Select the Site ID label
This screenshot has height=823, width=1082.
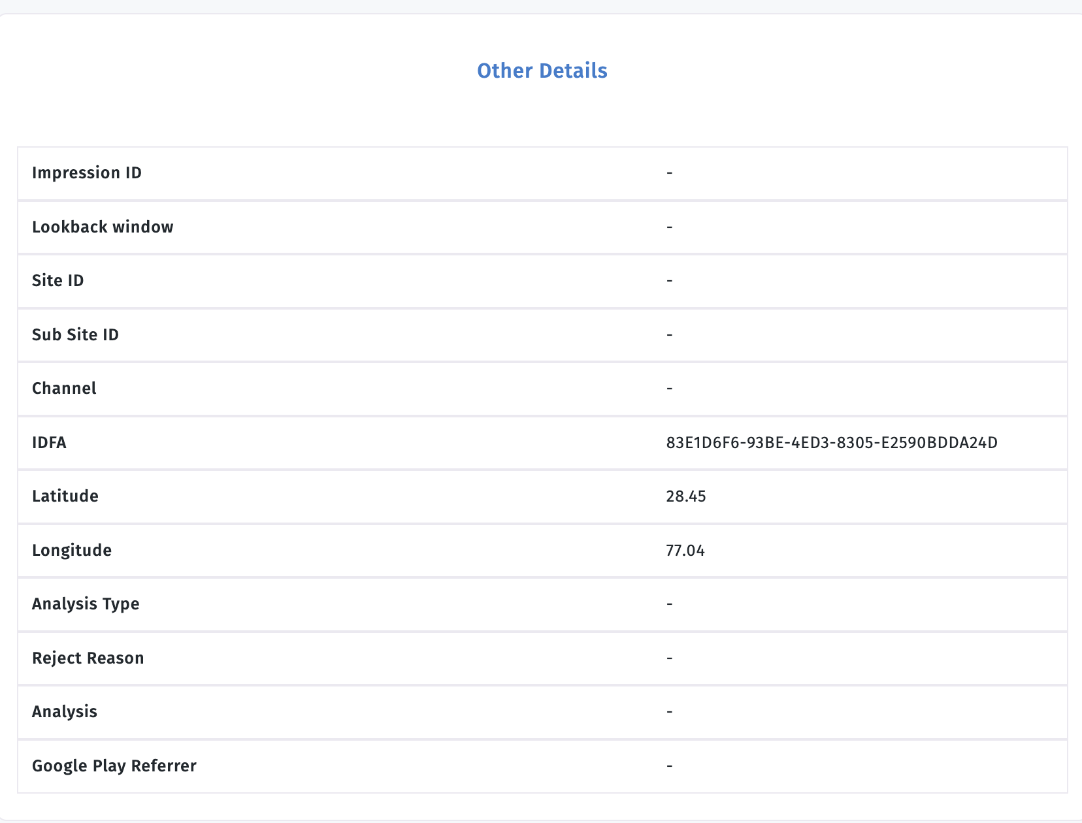[57, 281]
